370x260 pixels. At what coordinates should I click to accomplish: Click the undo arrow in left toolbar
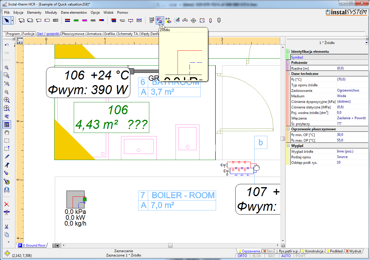pyautogui.click(x=7, y=45)
